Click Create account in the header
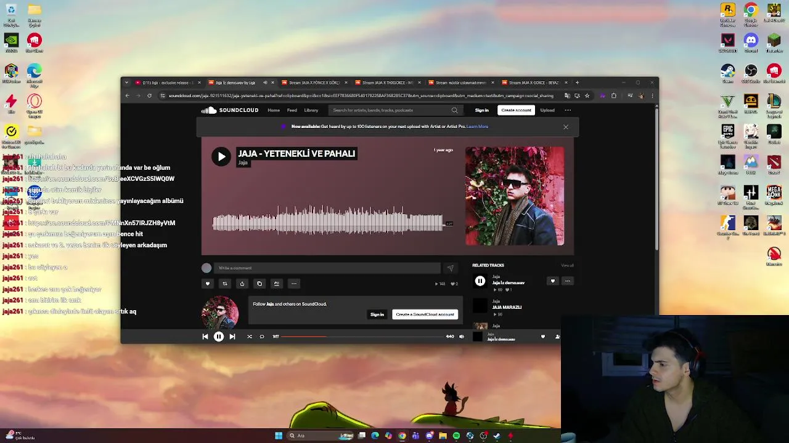789x443 pixels. point(516,110)
